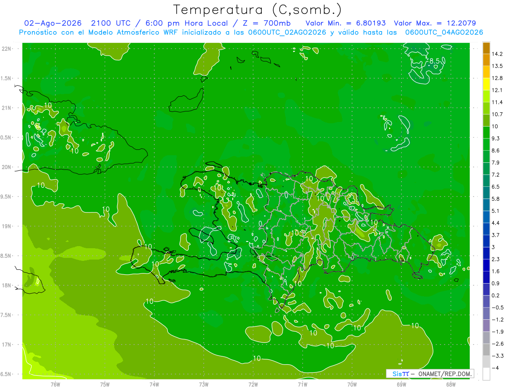Click the "10.7" colorbar value

click(x=497, y=114)
